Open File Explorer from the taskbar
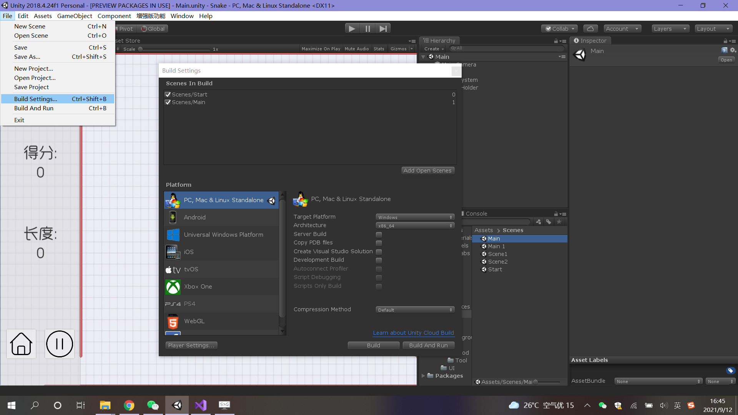Viewport: 738px width, 415px height. pos(105,405)
